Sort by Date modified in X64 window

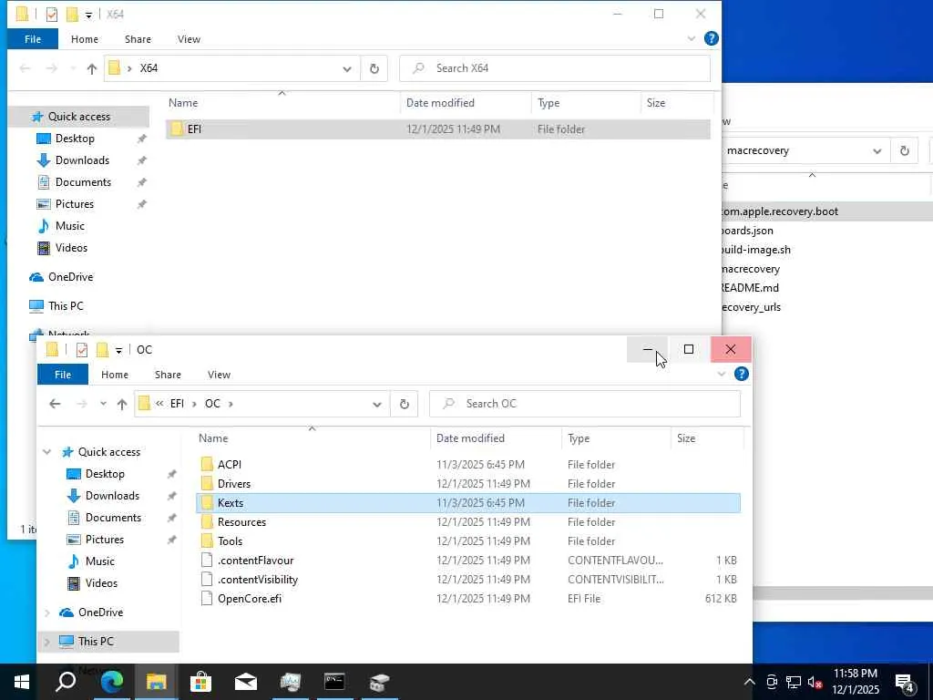466,103
